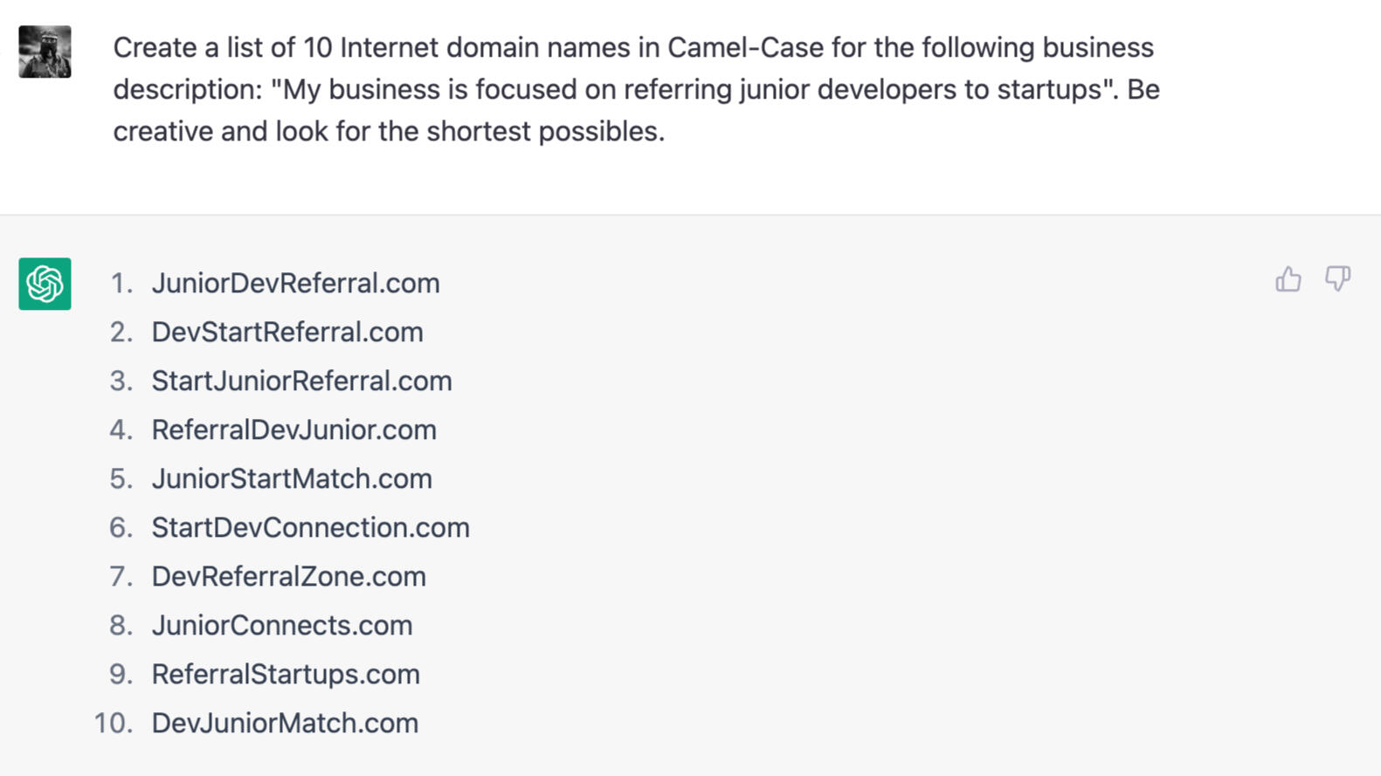Screen dimensions: 1381x776
Task: Click StartJuniorReferral.com
Action: click(x=302, y=381)
